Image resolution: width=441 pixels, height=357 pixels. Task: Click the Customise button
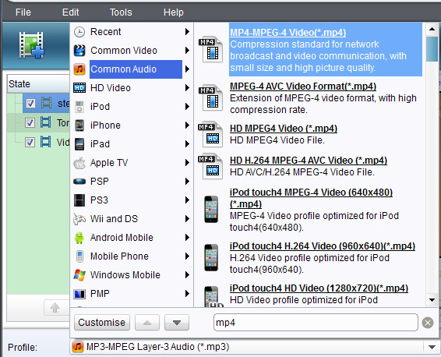[x=102, y=323]
